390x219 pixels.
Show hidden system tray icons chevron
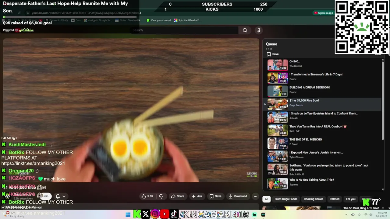pyautogui.click(x=346, y=215)
